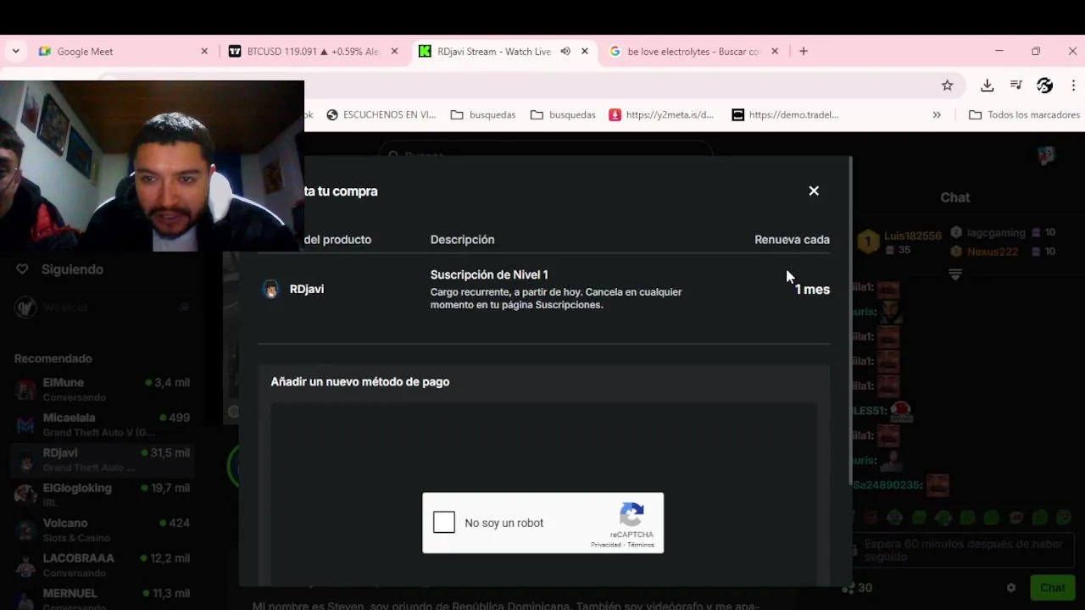
Task: Open ElGlogloking channel in Recomendado list
Action: (x=103, y=495)
